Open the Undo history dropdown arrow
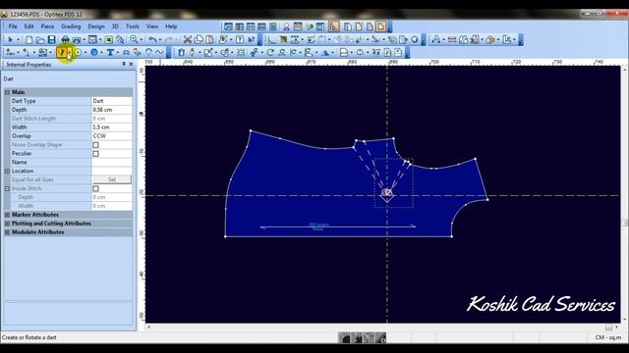 tap(160, 39)
